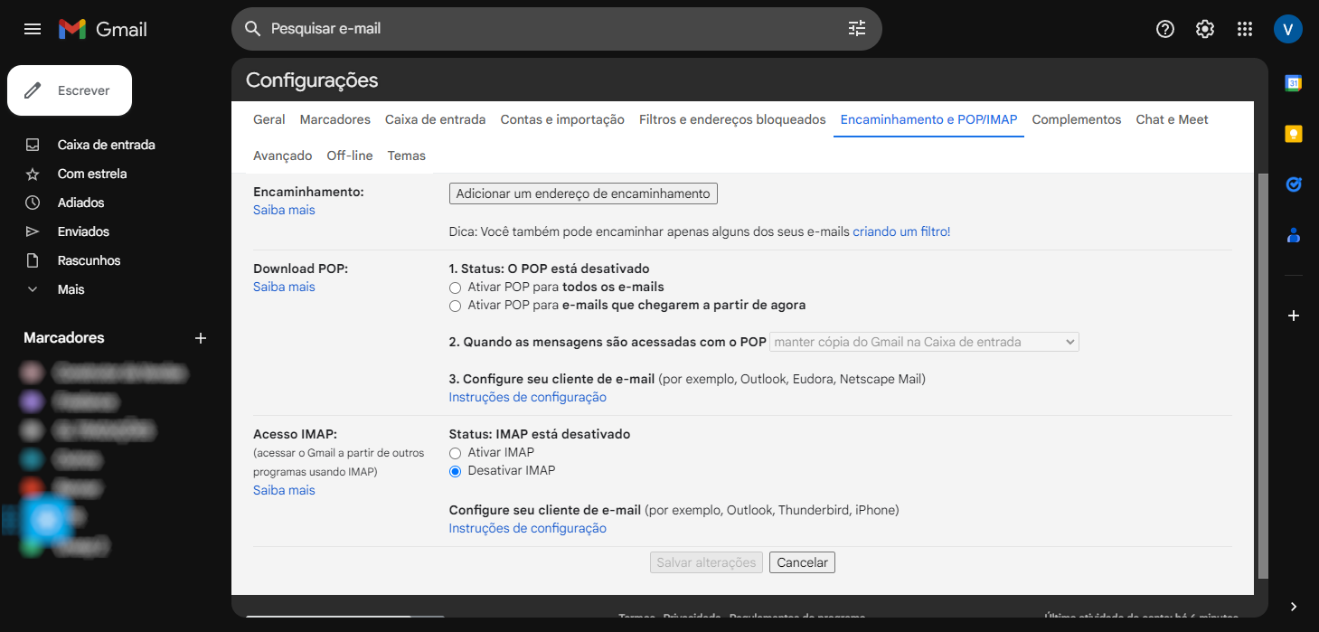Screen dimensions: 1319x632
Task: Click Salvar alterações button
Action: pos(706,562)
